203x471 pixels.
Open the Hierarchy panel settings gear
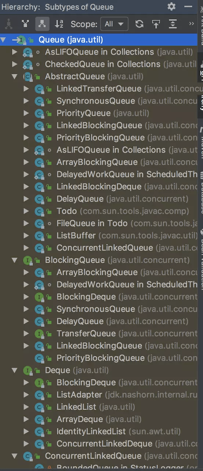171,7
